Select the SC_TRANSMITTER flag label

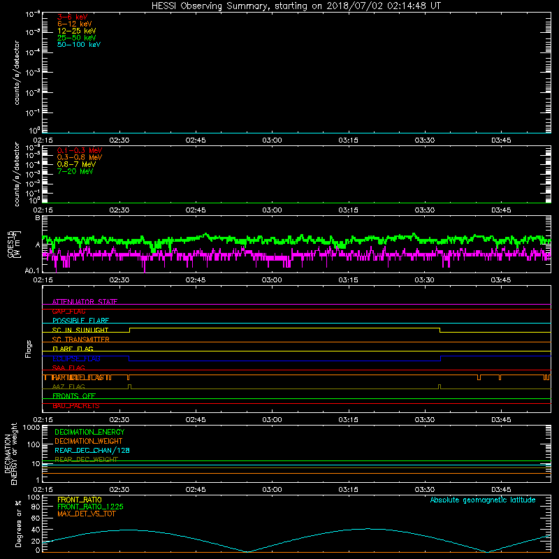pyautogui.click(x=80, y=340)
